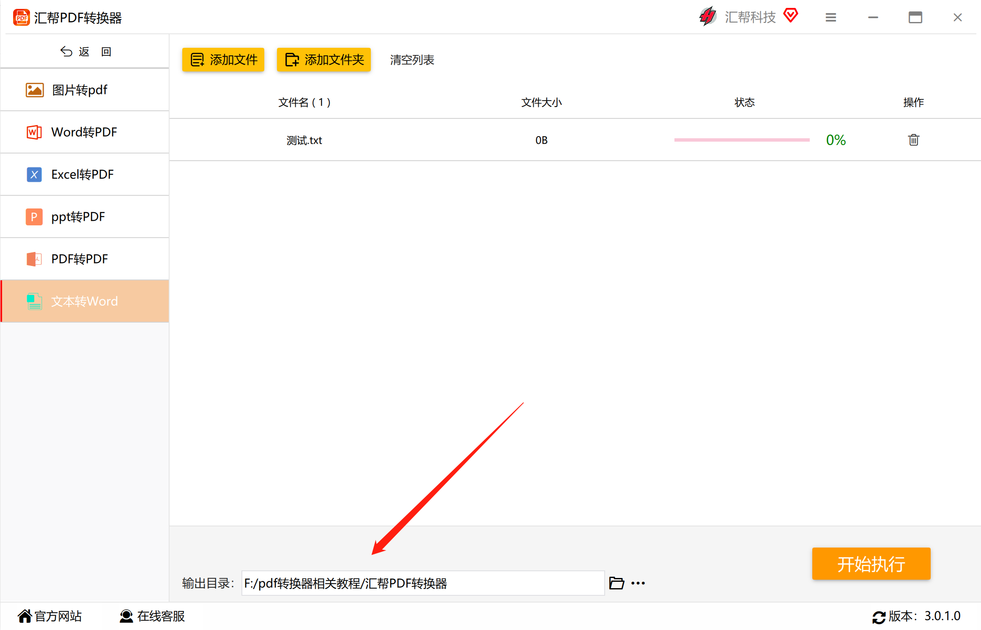This screenshot has width=981, height=630.
Task: Click the 添加文件 button
Action: [223, 60]
